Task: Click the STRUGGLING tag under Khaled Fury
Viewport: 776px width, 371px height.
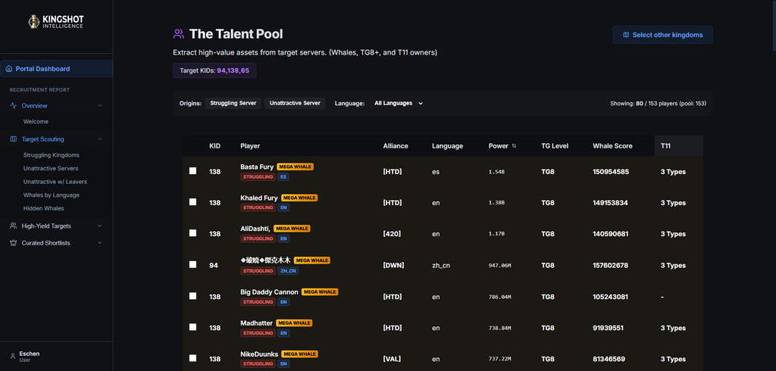Action: click(258, 207)
